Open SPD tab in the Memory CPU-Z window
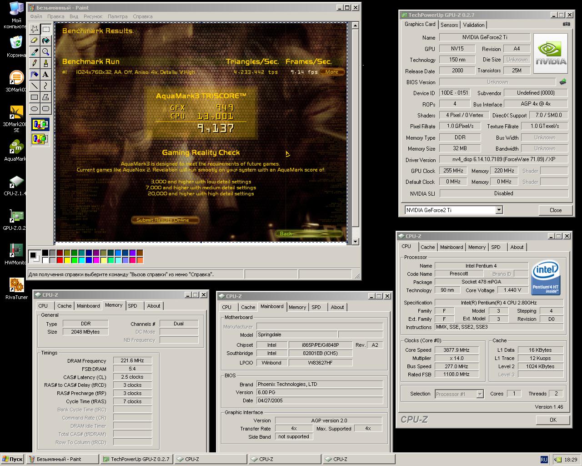This screenshot has width=582, height=466. tap(133, 306)
